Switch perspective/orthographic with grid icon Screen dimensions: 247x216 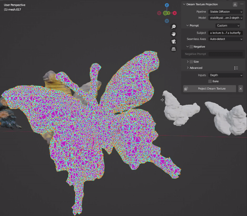coord(174,49)
